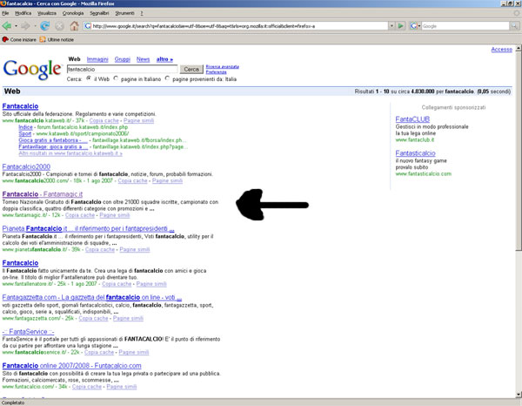Open 'Fantacalcio online 2007/2008 - Funtacalcio.com' result
522x406 pixels.
pos(71,365)
